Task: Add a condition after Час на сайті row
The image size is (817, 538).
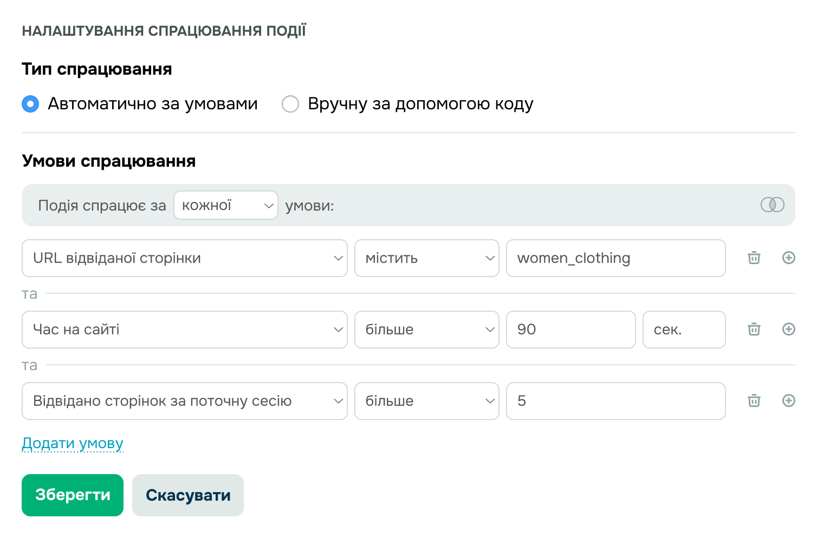Action: pyautogui.click(x=789, y=329)
